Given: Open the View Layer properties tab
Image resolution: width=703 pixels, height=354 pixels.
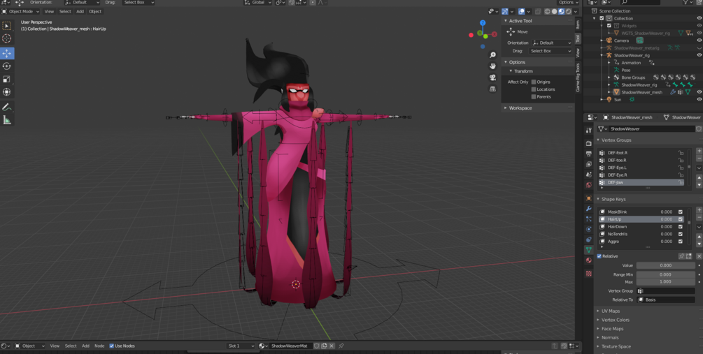Looking at the screenshot, I should click(x=589, y=164).
